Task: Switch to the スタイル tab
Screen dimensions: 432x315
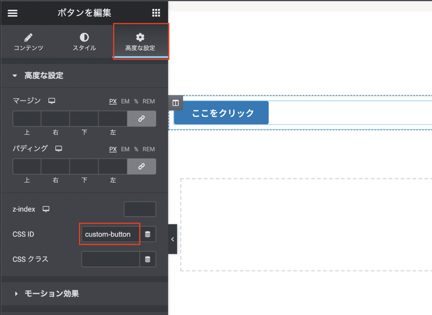Action: tap(84, 42)
